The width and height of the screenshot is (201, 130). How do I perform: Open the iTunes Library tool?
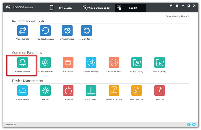pos(136,62)
